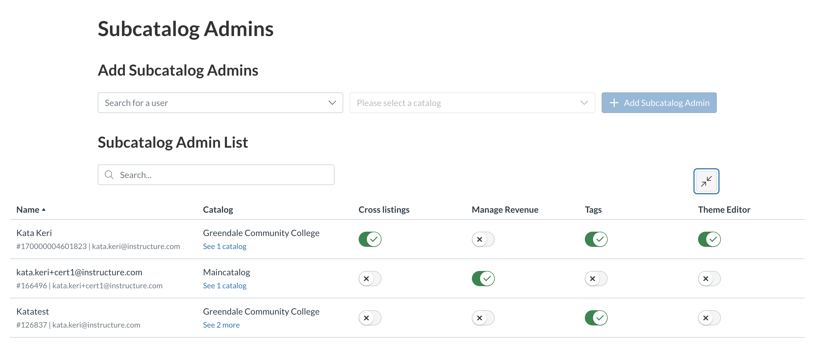Enable Theme Editor for Katatest
The image size is (814, 362).
click(709, 318)
